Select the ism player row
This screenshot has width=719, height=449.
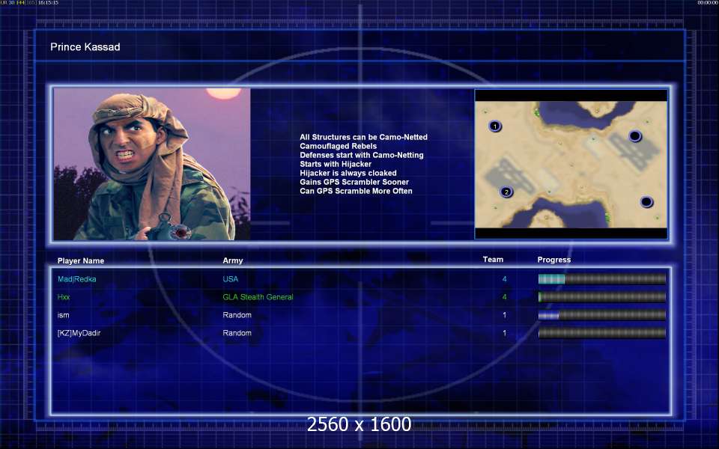[361, 315]
